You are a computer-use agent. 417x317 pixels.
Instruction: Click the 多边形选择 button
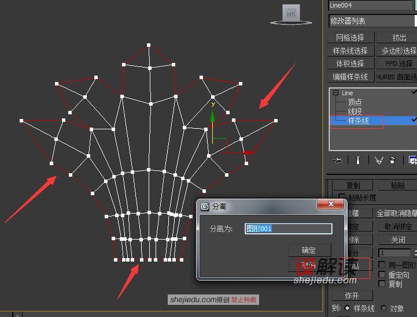pyautogui.click(x=397, y=50)
